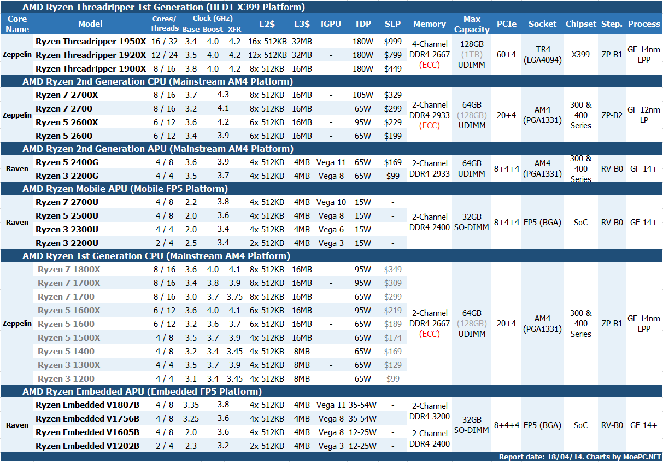Viewport: 663px width, 462px height.
Task: Click the 12x 512KB L2 cache cell
Action: (267, 55)
